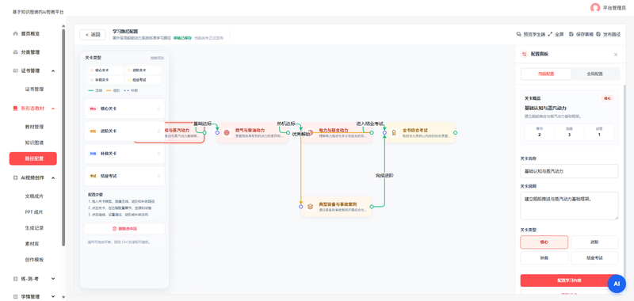Click the 发布路径 publish icon
This screenshot has height=301, width=634.
[x=598, y=35]
